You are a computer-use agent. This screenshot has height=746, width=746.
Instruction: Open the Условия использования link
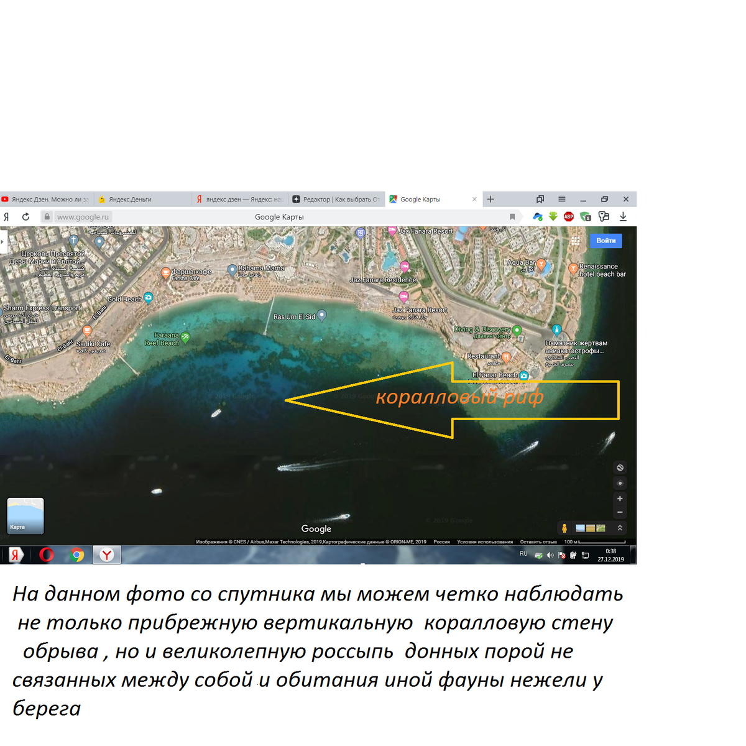click(x=485, y=542)
